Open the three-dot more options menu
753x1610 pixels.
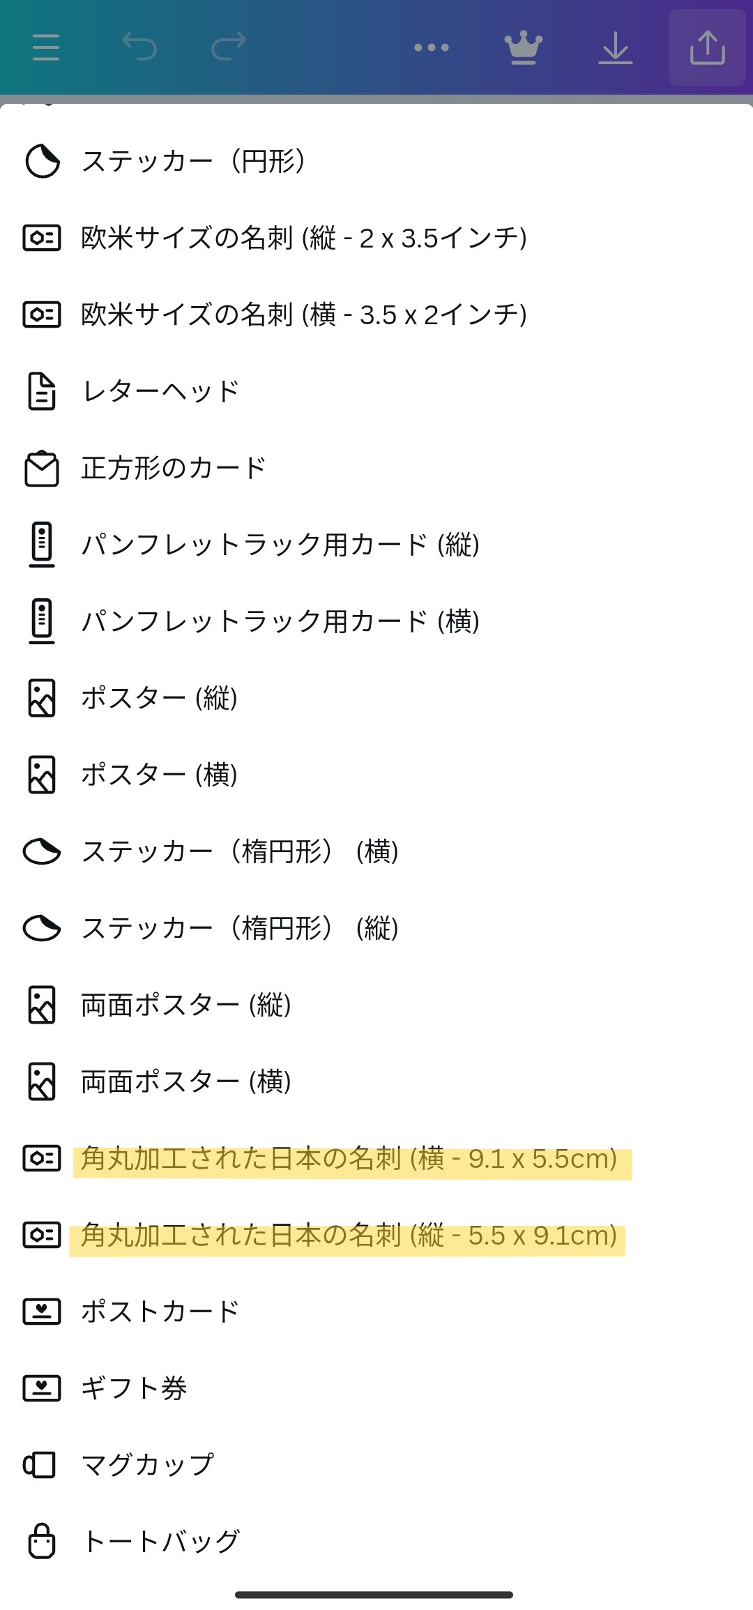tap(431, 47)
